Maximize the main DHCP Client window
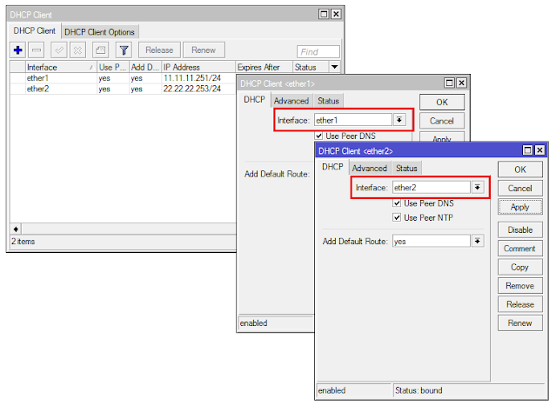 pos(324,14)
